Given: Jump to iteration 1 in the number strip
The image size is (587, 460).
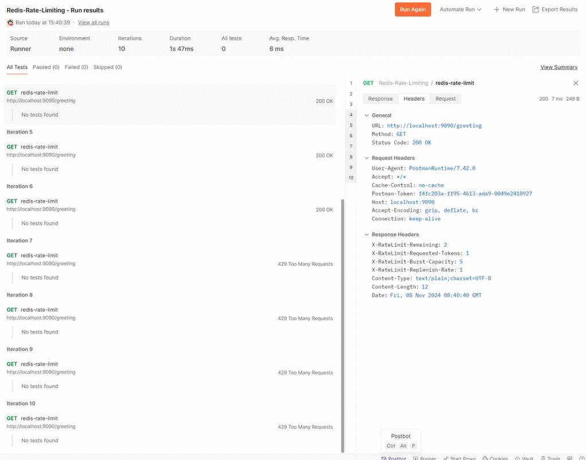Looking at the screenshot, I should click(x=351, y=83).
